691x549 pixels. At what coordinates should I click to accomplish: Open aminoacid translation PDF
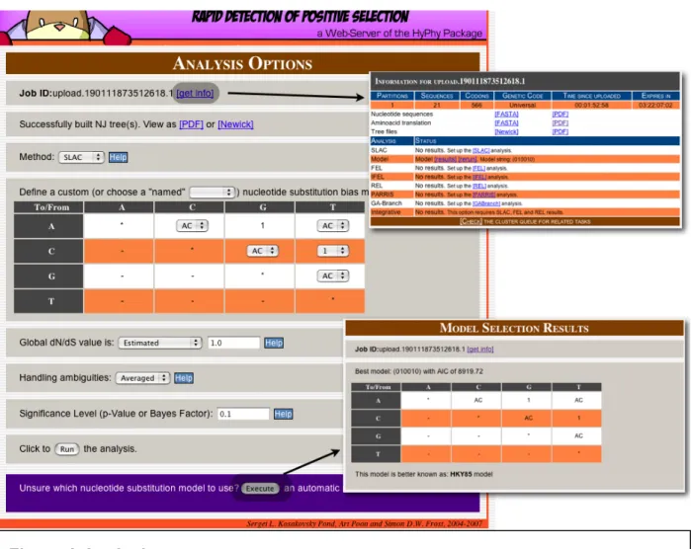(560, 122)
